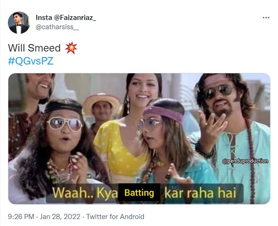Click the Waah.. Kya caption text
Screen dimensions: 278x226
[x=85, y=193]
